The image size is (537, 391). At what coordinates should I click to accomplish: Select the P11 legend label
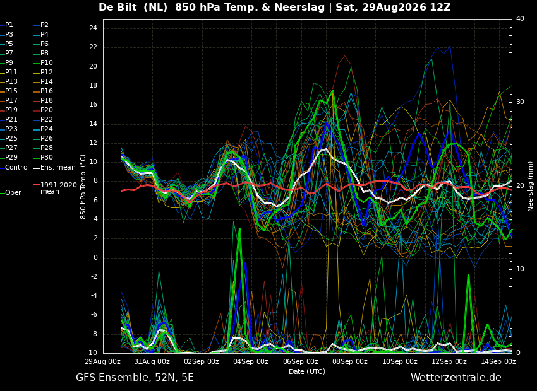pyautogui.click(x=9, y=72)
